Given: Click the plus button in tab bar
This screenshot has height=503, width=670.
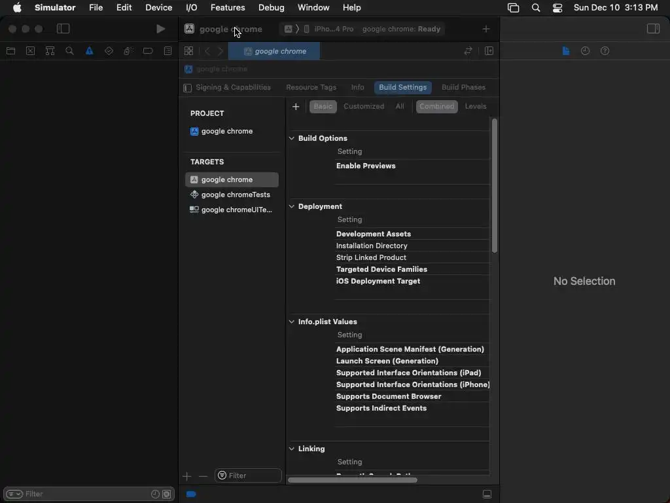Looking at the screenshot, I should pyautogui.click(x=486, y=29).
